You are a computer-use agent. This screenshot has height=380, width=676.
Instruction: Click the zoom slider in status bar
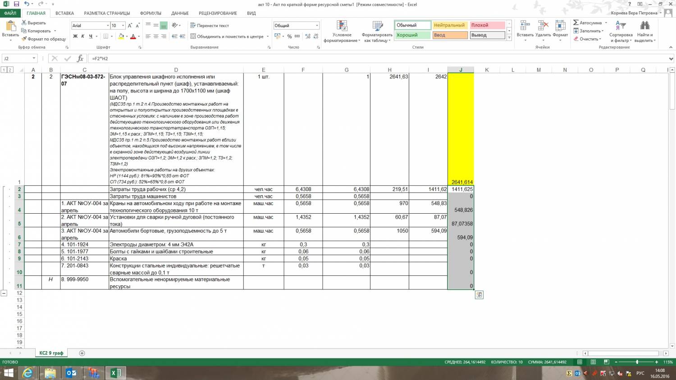point(637,362)
